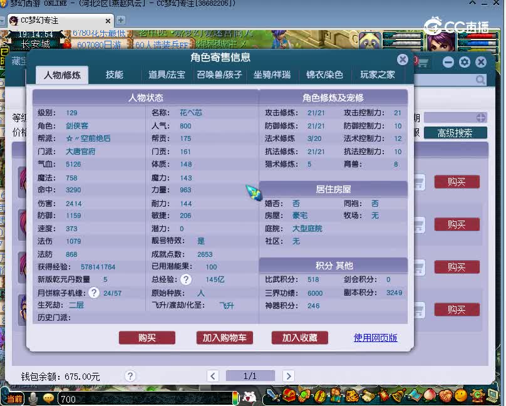This screenshot has height=406, width=506.
Task: Click the 获得经验 value 578141764
Action: (x=98, y=267)
